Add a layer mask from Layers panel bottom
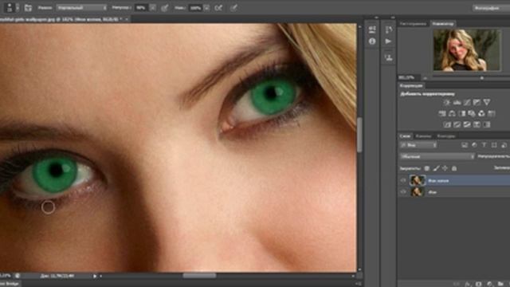The width and height of the screenshot is (510, 287). coord(479,284)
